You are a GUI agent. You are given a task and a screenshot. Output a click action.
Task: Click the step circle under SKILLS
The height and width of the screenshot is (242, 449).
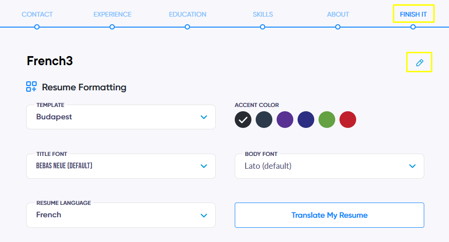[x=262, y=27]
